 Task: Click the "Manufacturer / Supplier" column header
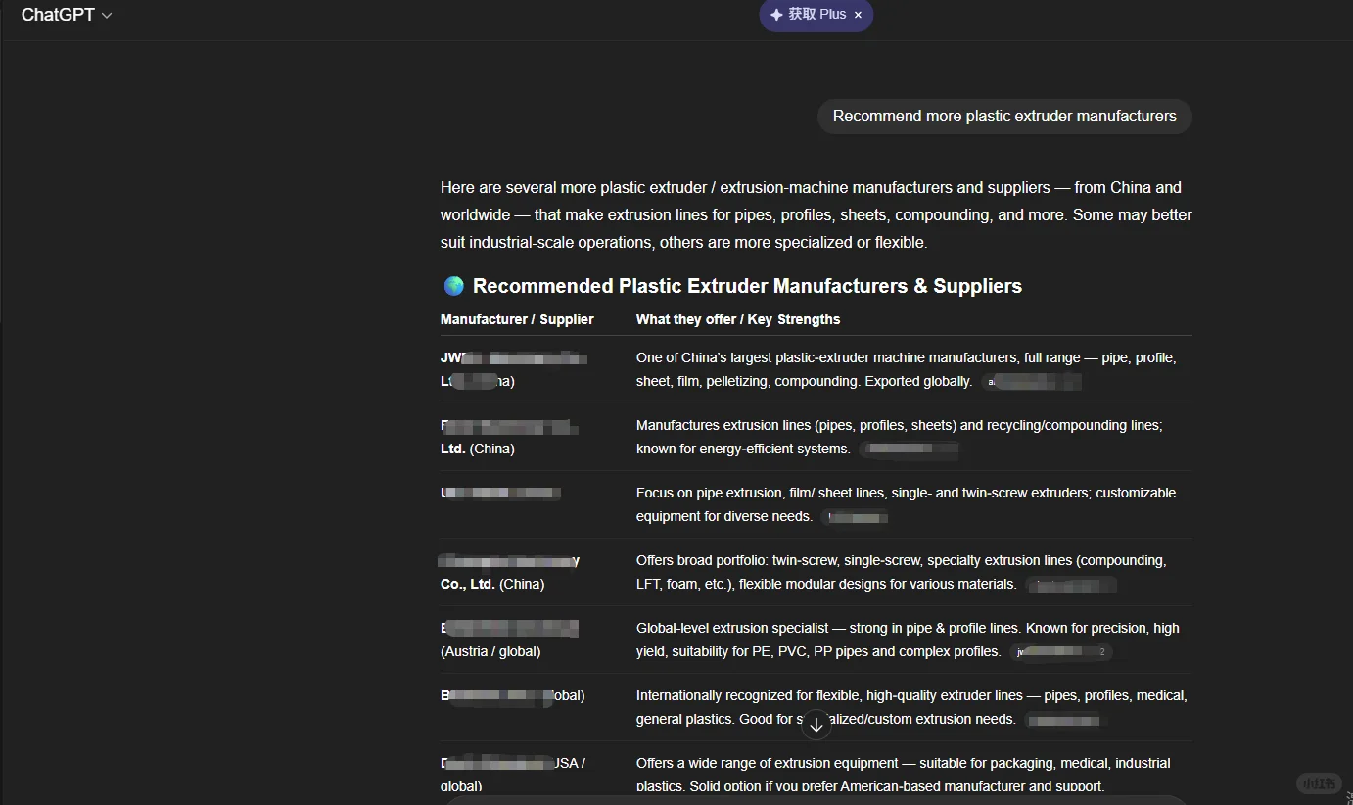coord(517,319)
